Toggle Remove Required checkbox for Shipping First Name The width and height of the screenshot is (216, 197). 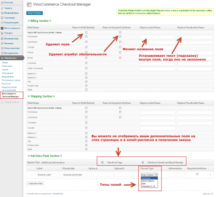(x=120, y=112)
